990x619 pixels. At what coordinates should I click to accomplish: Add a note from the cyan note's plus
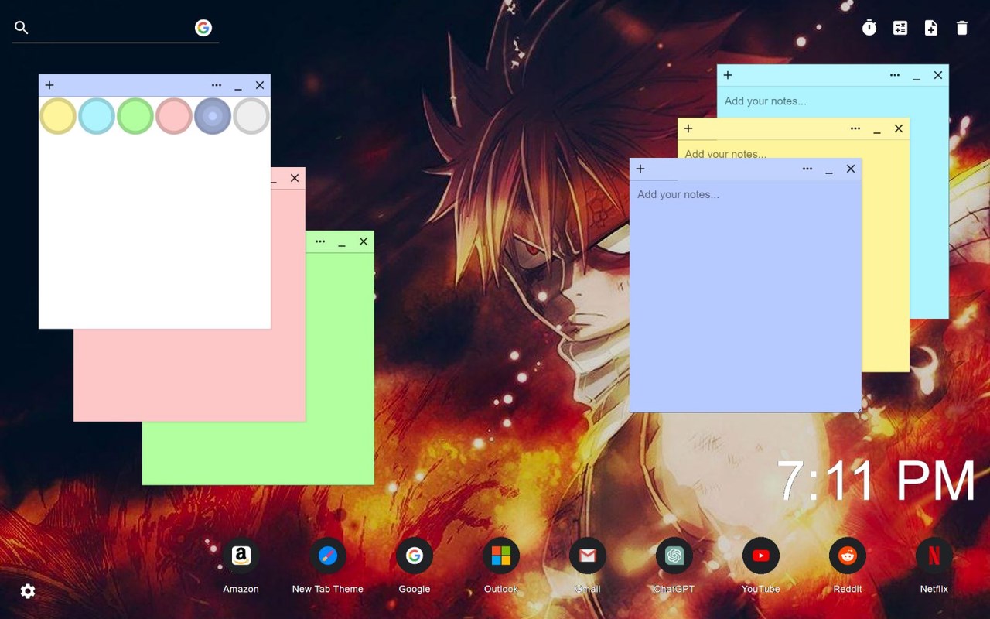click(728, 75)
